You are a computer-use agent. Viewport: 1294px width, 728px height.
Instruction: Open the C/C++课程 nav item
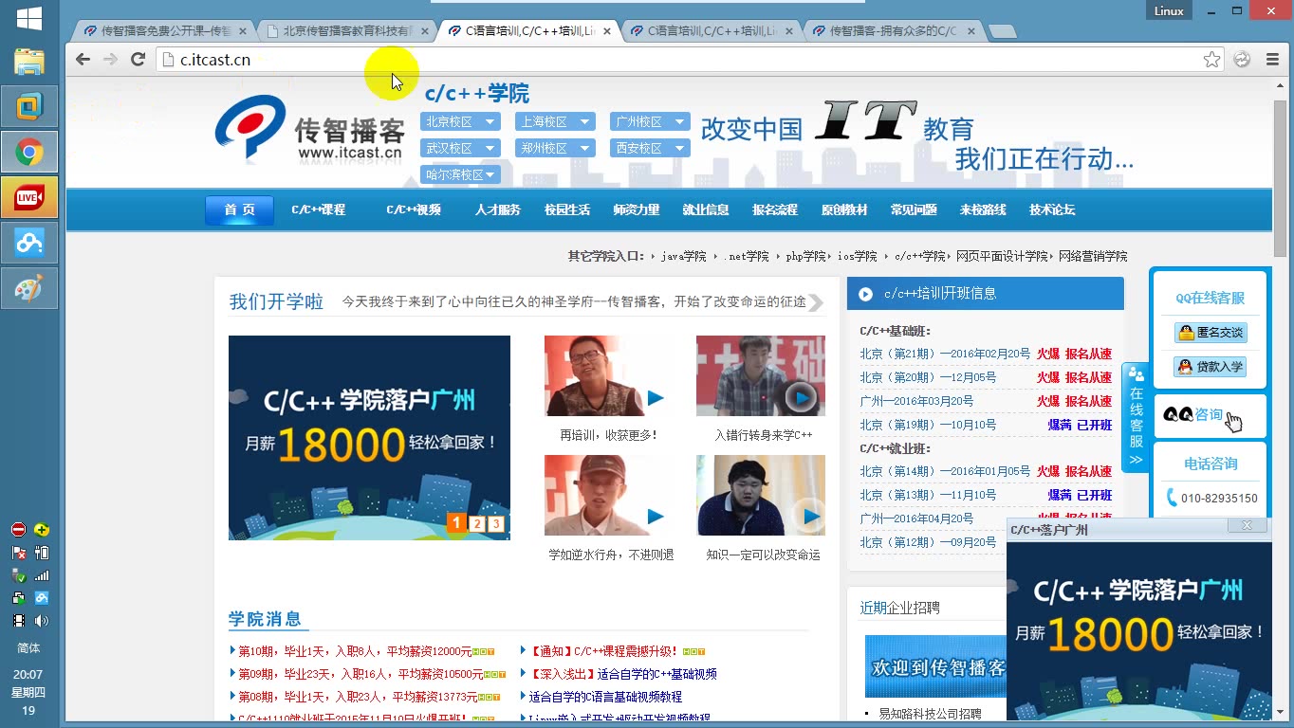[318, 209]
